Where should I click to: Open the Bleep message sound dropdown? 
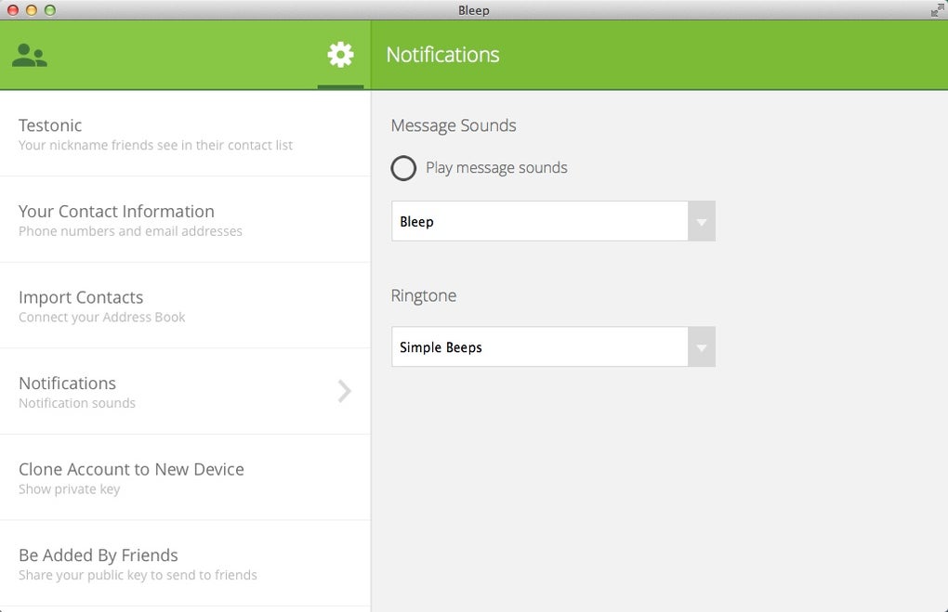coord(540,221)
